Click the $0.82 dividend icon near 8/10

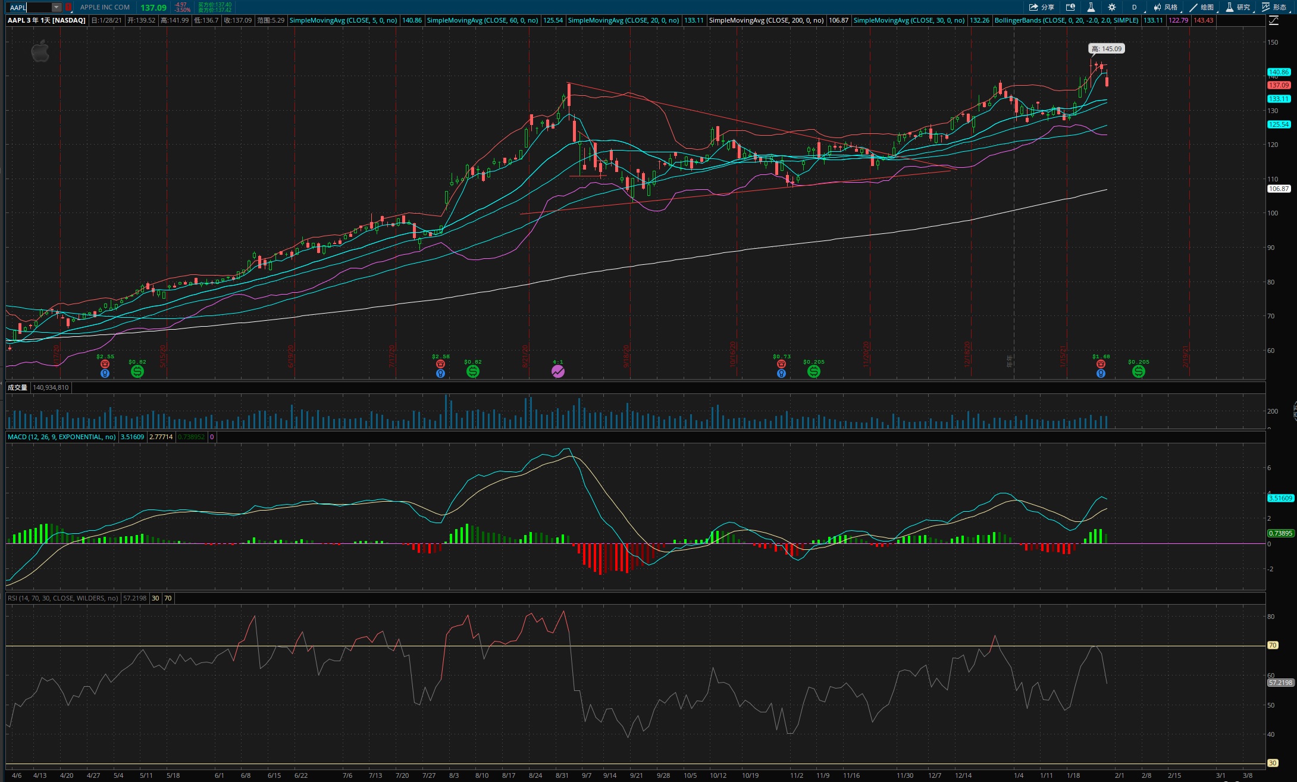[x=472, y=371]
